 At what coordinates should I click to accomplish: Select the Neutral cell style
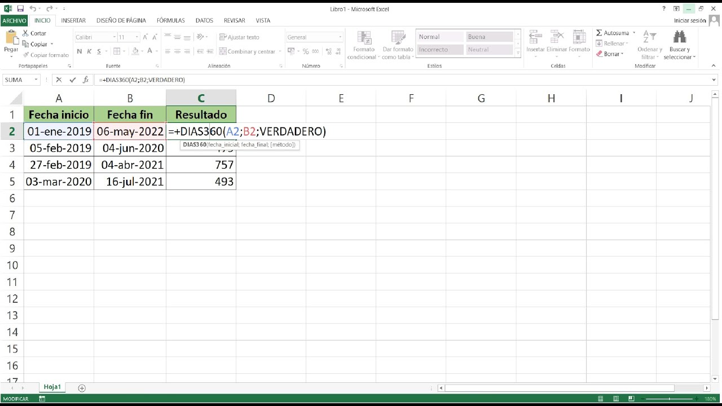(490, 50)
